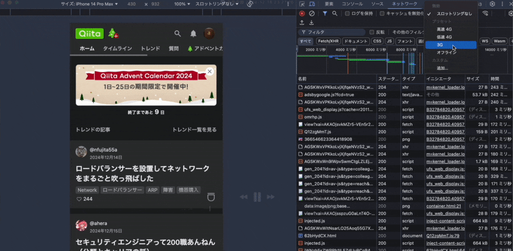The height and width of the screenshot is (251, 513).
Task: Like the article with 244 hearts
Action: [x=78, y=199]
